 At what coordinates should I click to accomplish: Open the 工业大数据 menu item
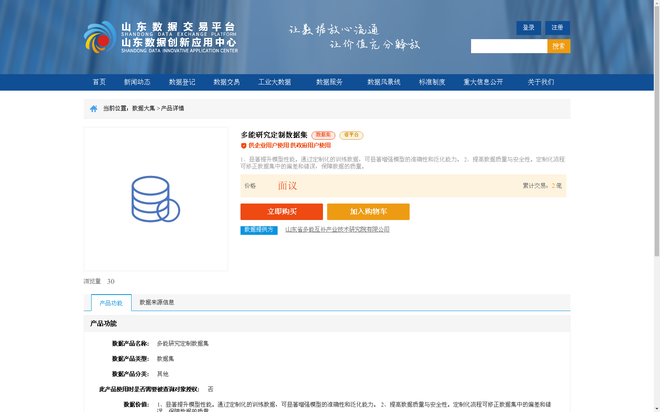275,82
